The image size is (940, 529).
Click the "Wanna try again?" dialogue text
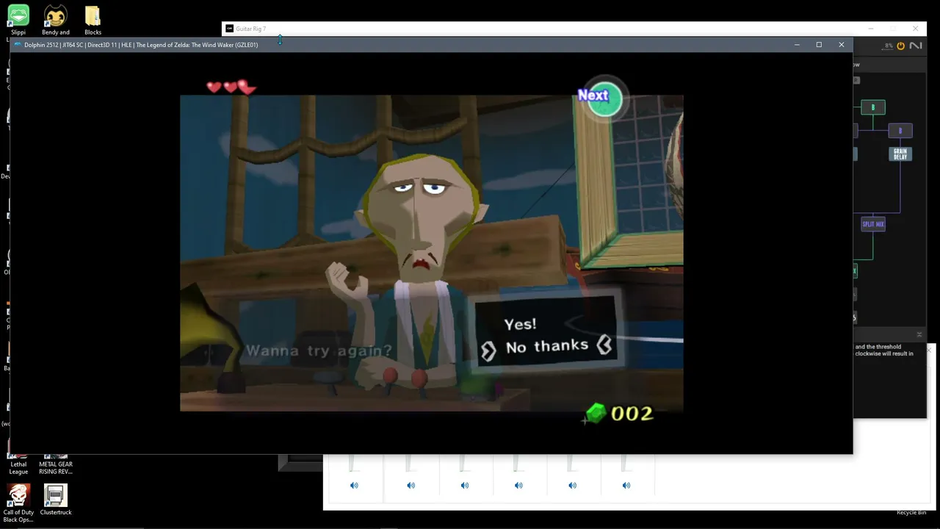pyautogui.click(x=319, y=350)
